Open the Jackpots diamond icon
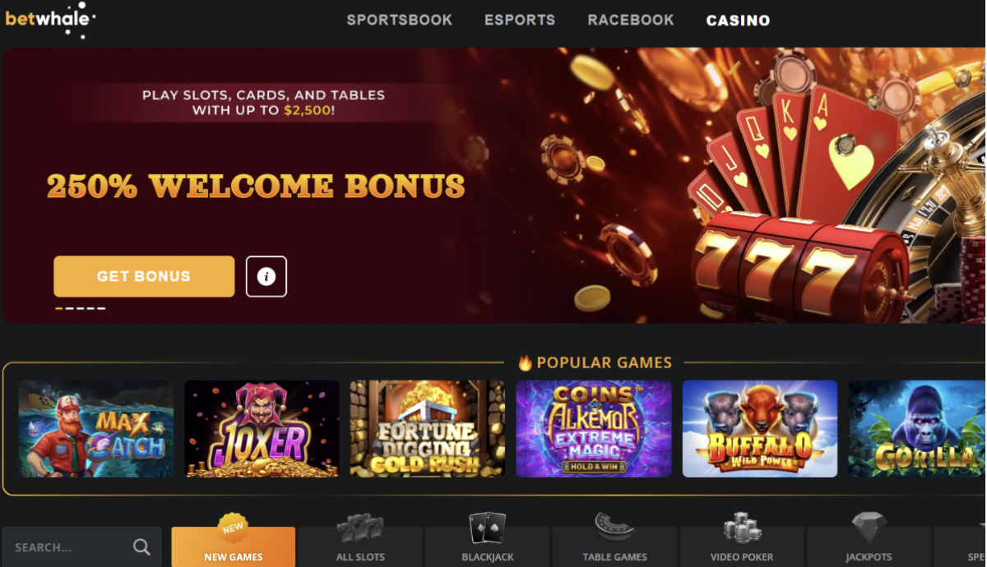 [869, 528]
